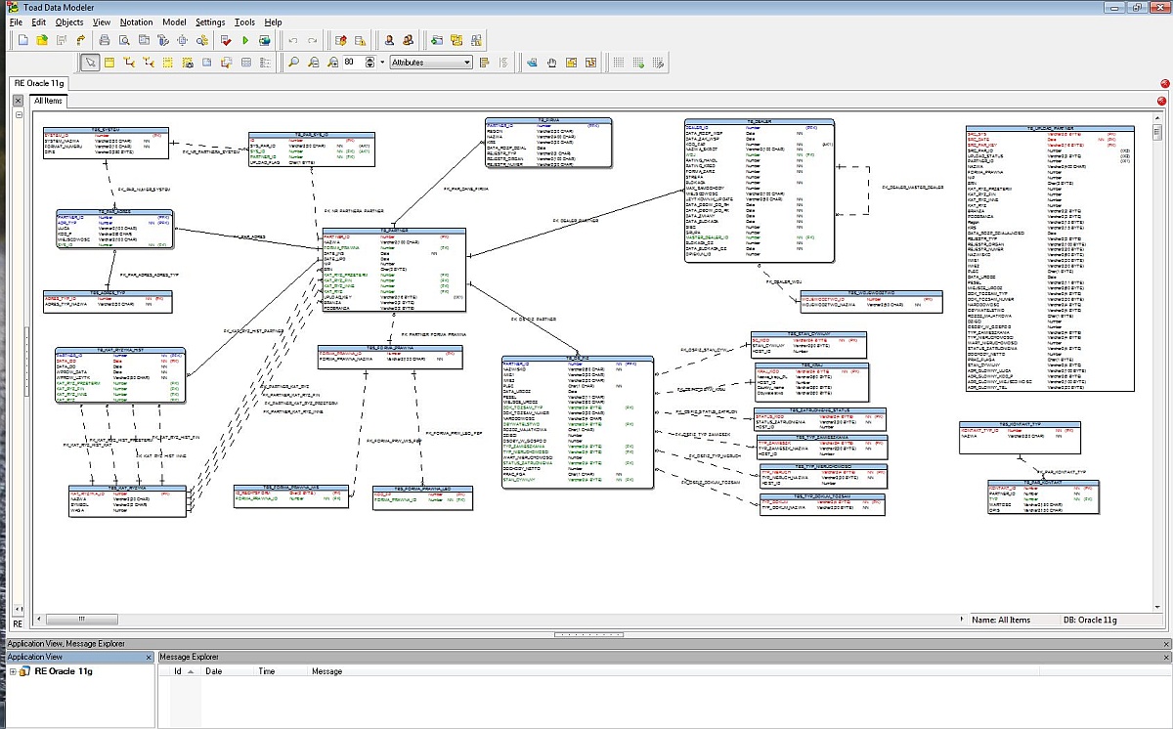Expand the RE Oracle 11g tree node

[x=13, y=672]
